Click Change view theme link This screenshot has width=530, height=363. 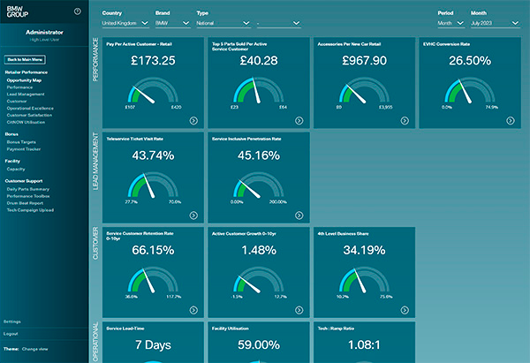tap(34, 349)
